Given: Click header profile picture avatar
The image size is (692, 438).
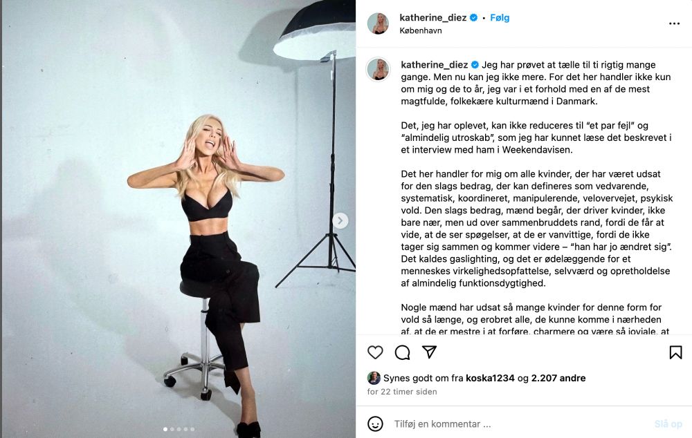Looking at the screenshot, I should (379, 23).
